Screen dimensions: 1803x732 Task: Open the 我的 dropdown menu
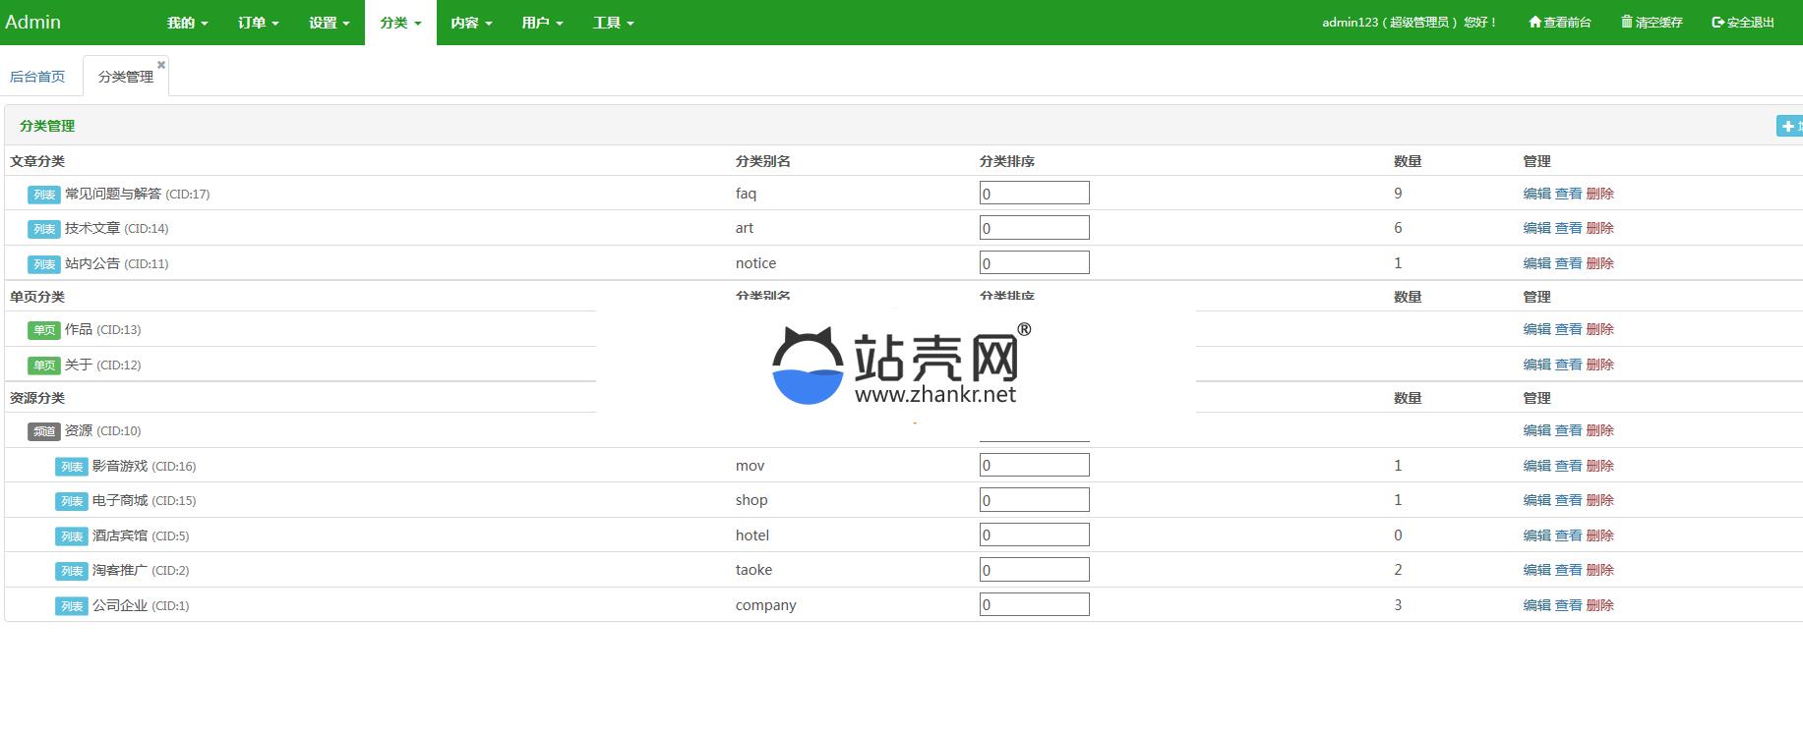[x=187, y=23]
